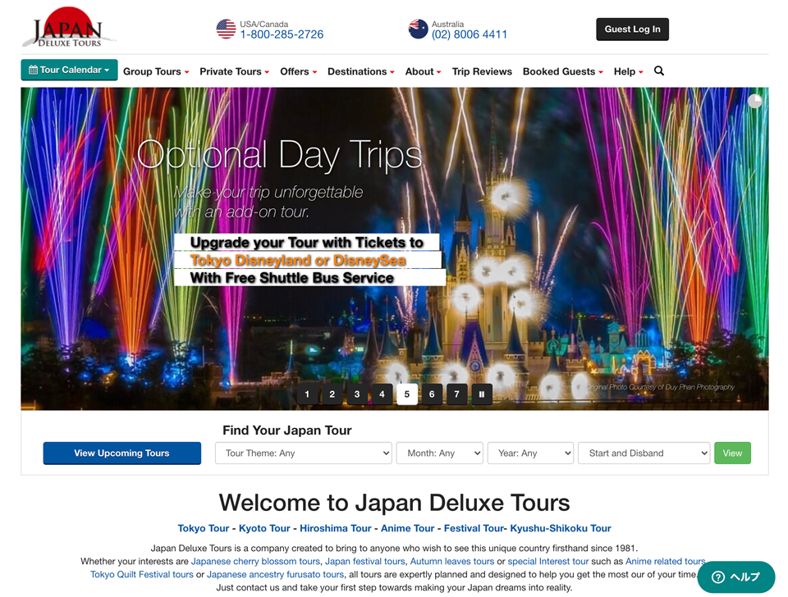Image resolution: width=788 pixels, height=597 pixels.
Task: Expand the Start and Disband dropdown
Action: pos(644,453)
